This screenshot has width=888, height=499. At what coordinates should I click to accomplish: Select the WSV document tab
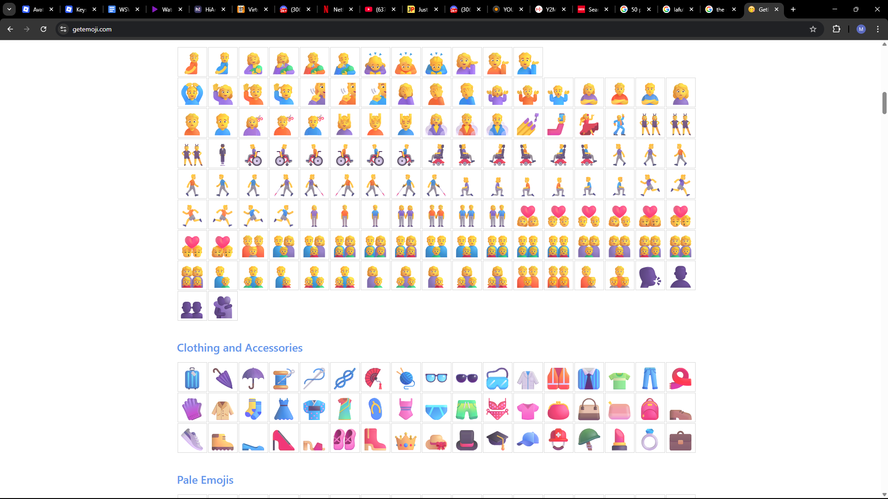[x=124, y=9]
